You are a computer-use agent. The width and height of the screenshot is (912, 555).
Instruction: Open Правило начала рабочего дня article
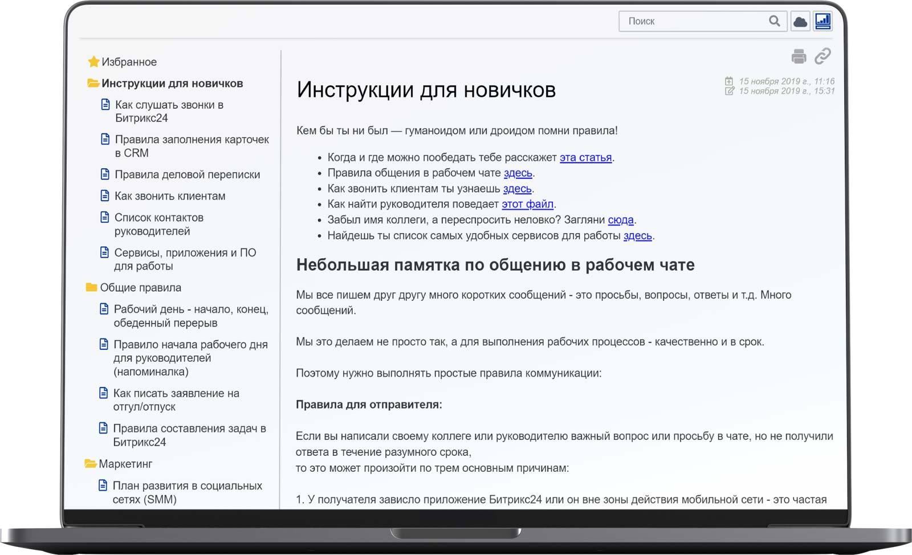(190, 358)
